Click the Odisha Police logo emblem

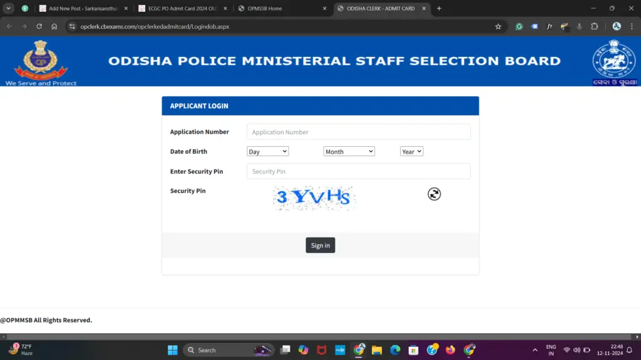(41, 59)
